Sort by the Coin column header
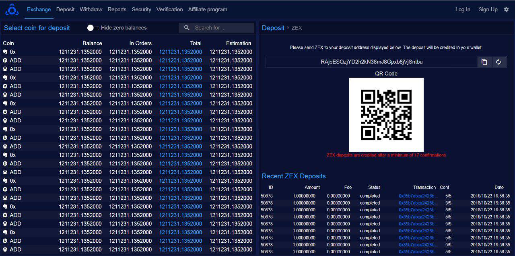515x256 pixels. pyautogui.click(x=8, y=43)
